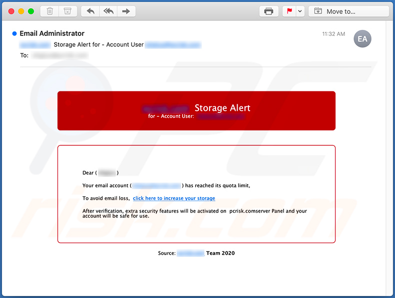The width and height of the screenshot is (395, 298).
Task: Click the green full-screen window button
Action: [x=31, y=11]
